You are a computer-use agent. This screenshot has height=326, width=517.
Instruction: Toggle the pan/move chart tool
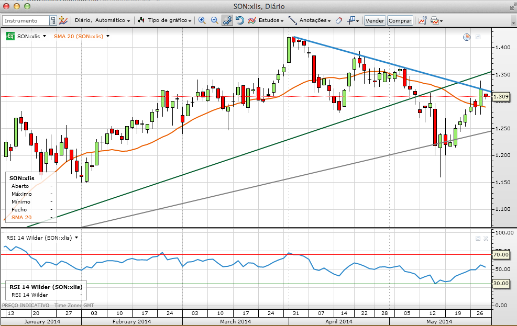tap(227, 20)
